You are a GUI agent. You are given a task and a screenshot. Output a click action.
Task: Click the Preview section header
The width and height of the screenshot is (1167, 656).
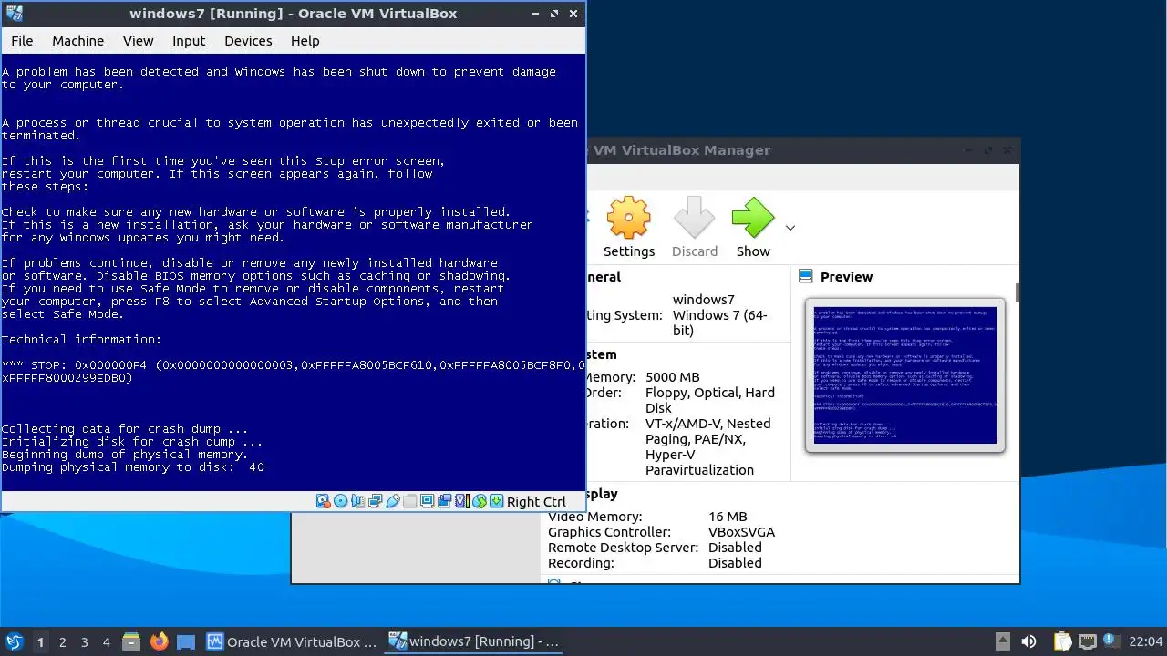846,277
